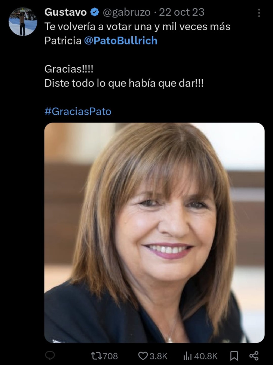Open the post via 'Te volvería a votar' text

[x=137, y=27]
